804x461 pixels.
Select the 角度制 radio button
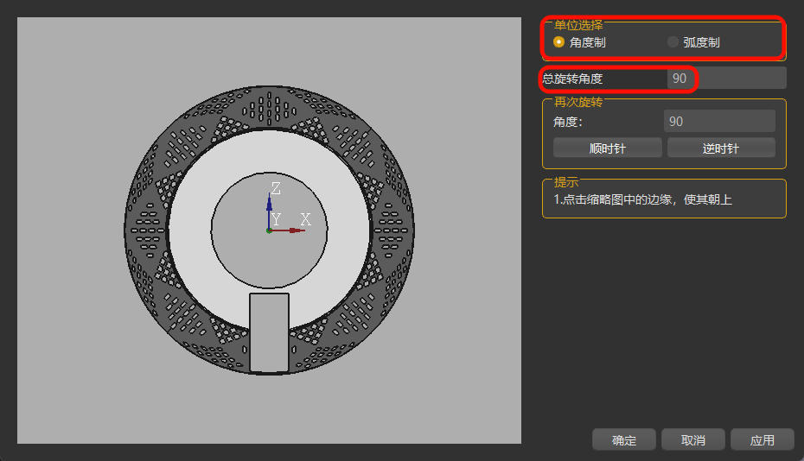tap(559, 41)
